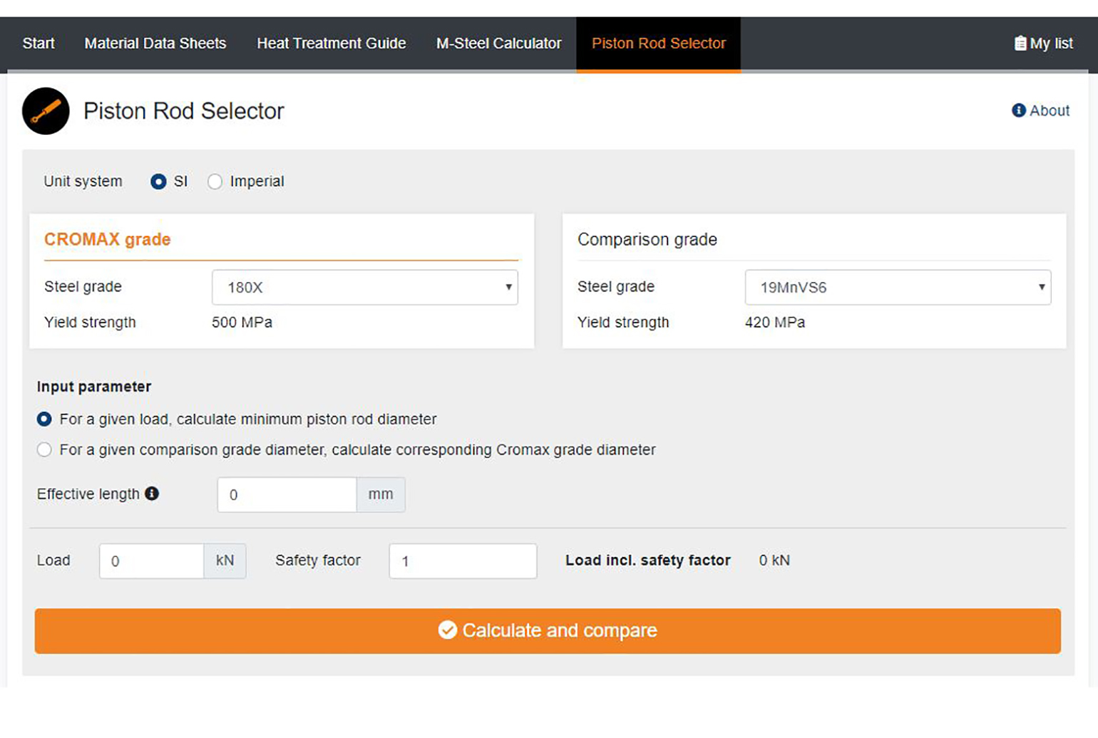Select the Imperial unit system
The width and height of the screenshot is (1098, 738).
pos(215,182)
